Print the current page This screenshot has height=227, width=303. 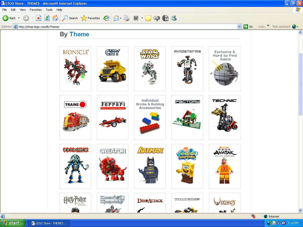[x=126, y=18]
